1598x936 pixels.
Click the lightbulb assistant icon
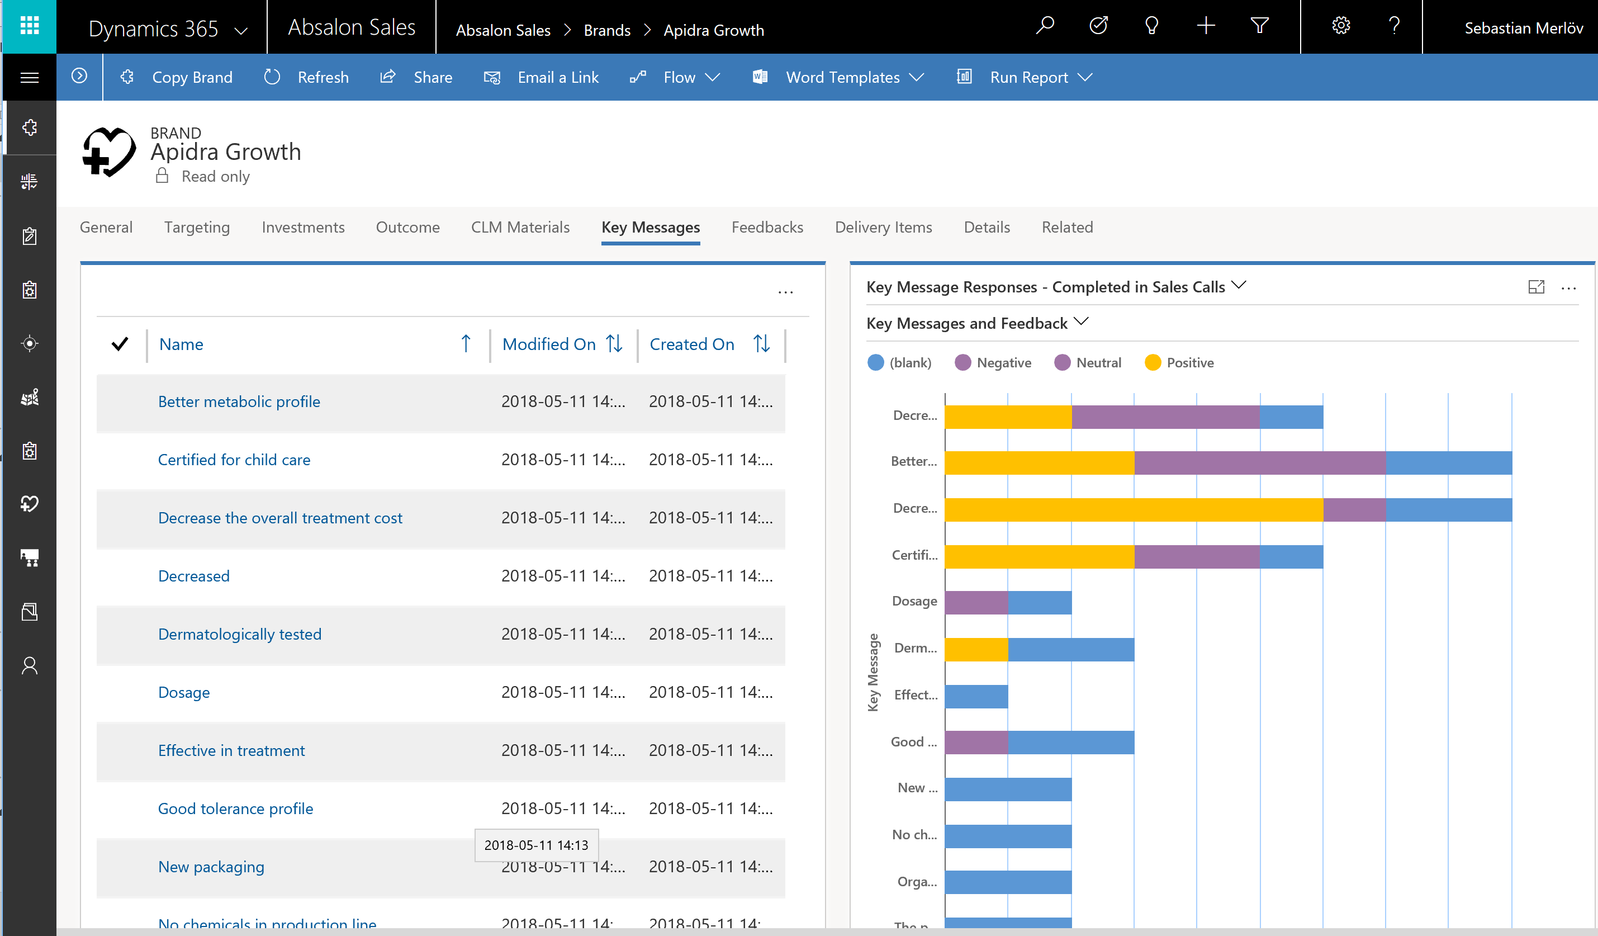pos(1151,26)
